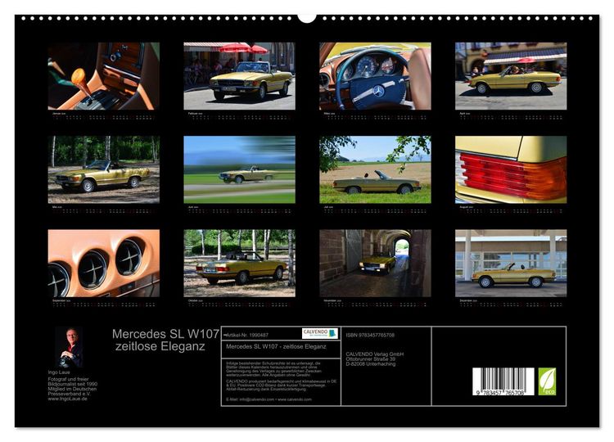The width and height of the screenshot is (614, 442).
Task: Click the Dezember month label
Action: 467,300
